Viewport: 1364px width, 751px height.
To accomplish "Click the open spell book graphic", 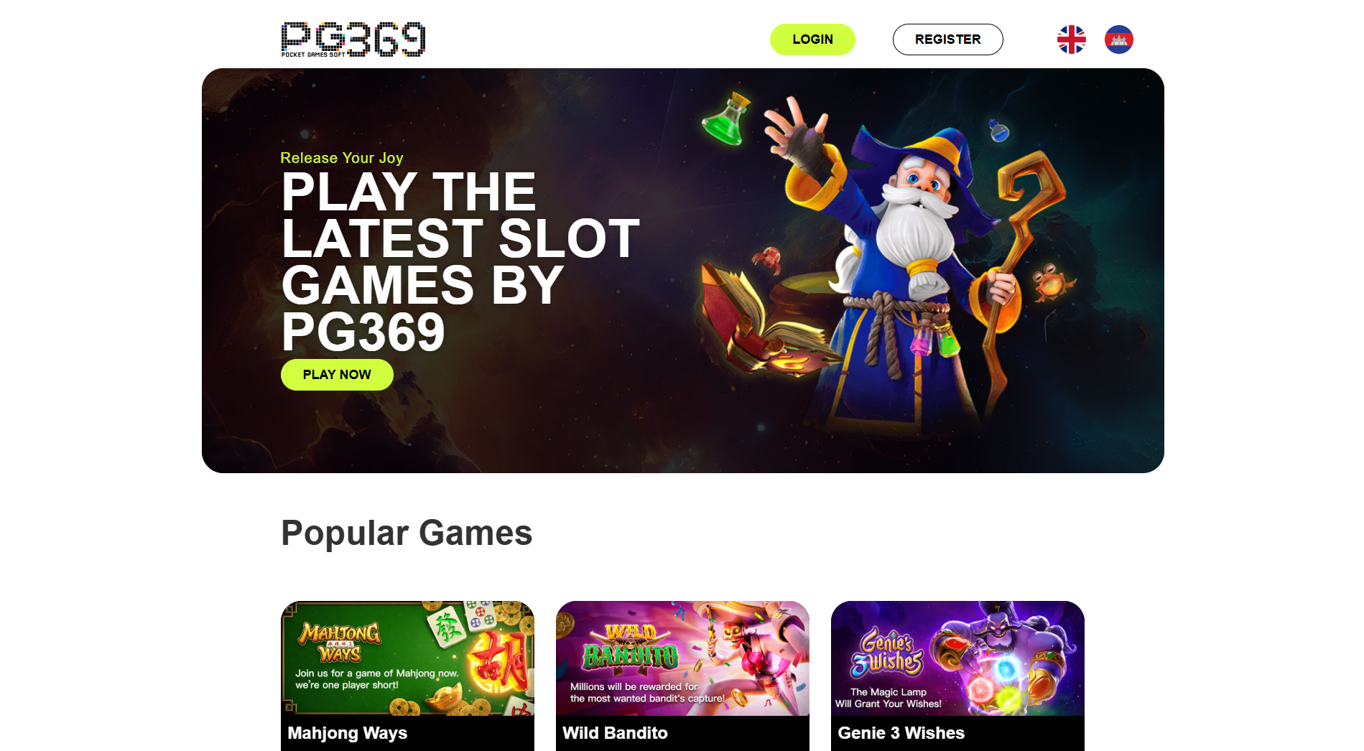I will 761,319.
